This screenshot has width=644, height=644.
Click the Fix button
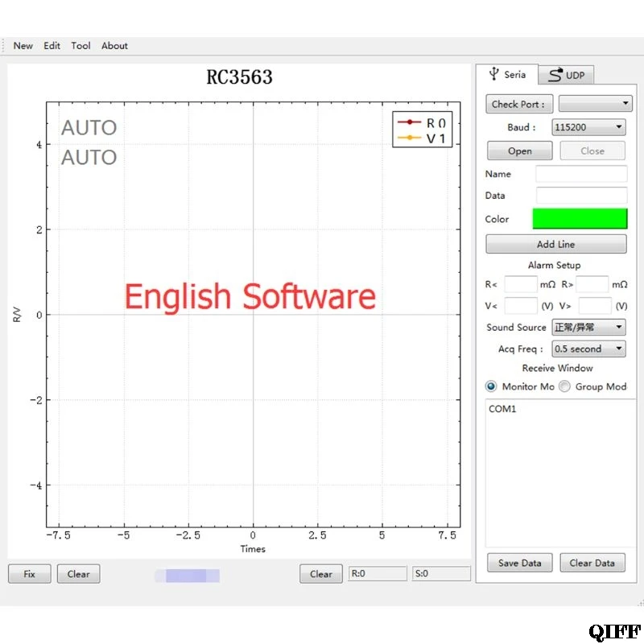coord(30,574)
